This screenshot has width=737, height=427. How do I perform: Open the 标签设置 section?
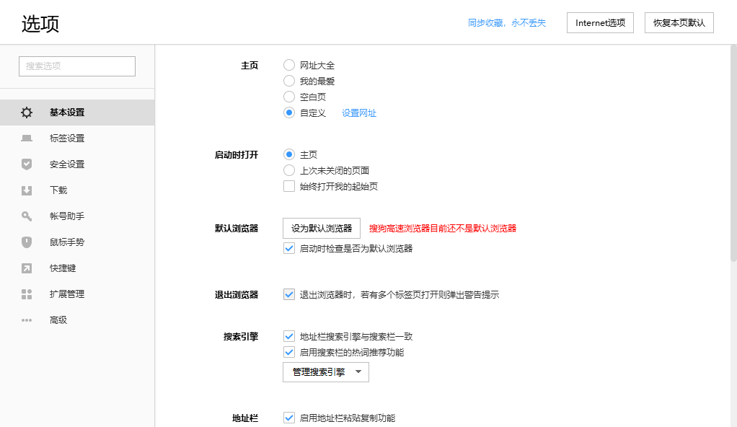tap(77, 138)
